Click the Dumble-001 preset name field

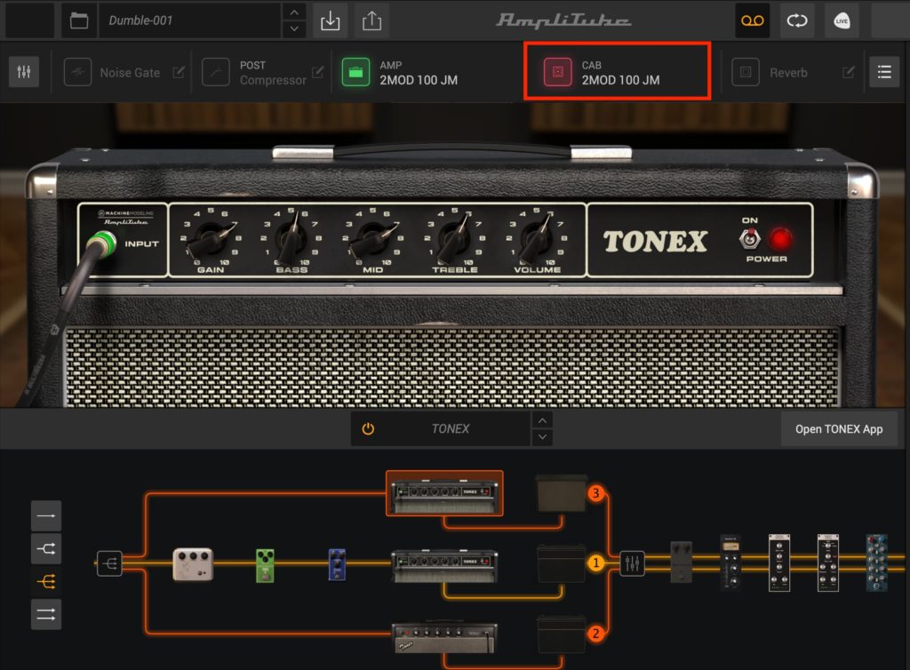pos(178,20)
